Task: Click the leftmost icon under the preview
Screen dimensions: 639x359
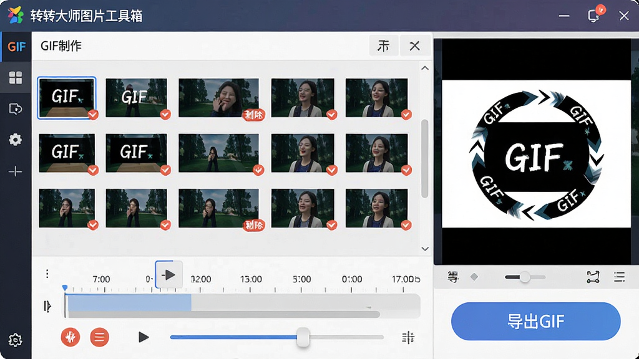Action: click(x=453, y=277)
